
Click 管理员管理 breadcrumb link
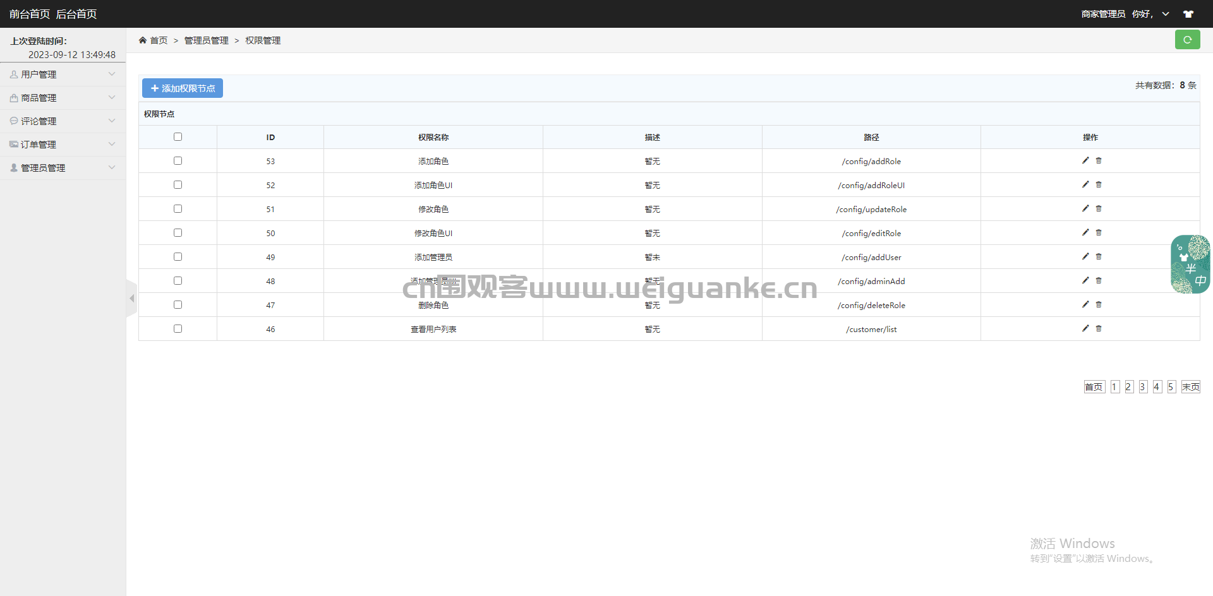[207, 40]
